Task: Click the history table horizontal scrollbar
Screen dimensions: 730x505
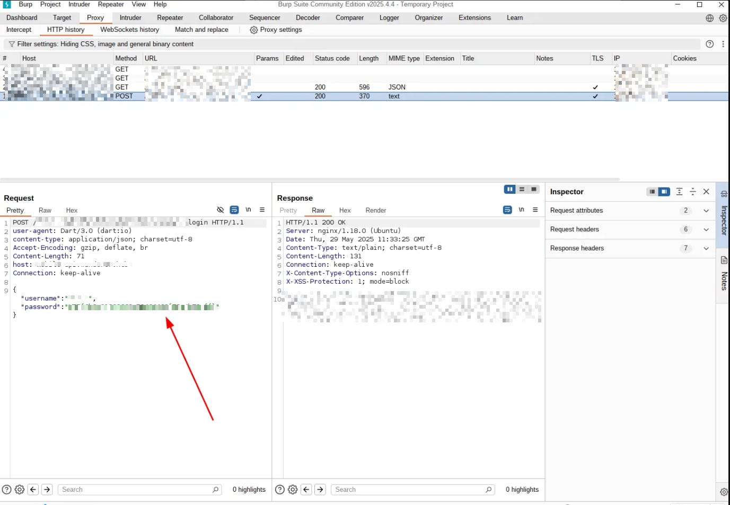Action: (310, 179)
